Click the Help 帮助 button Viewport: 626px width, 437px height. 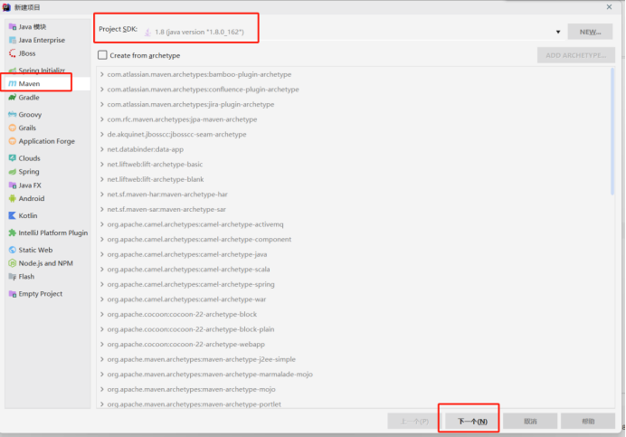(x=588, y=421)
